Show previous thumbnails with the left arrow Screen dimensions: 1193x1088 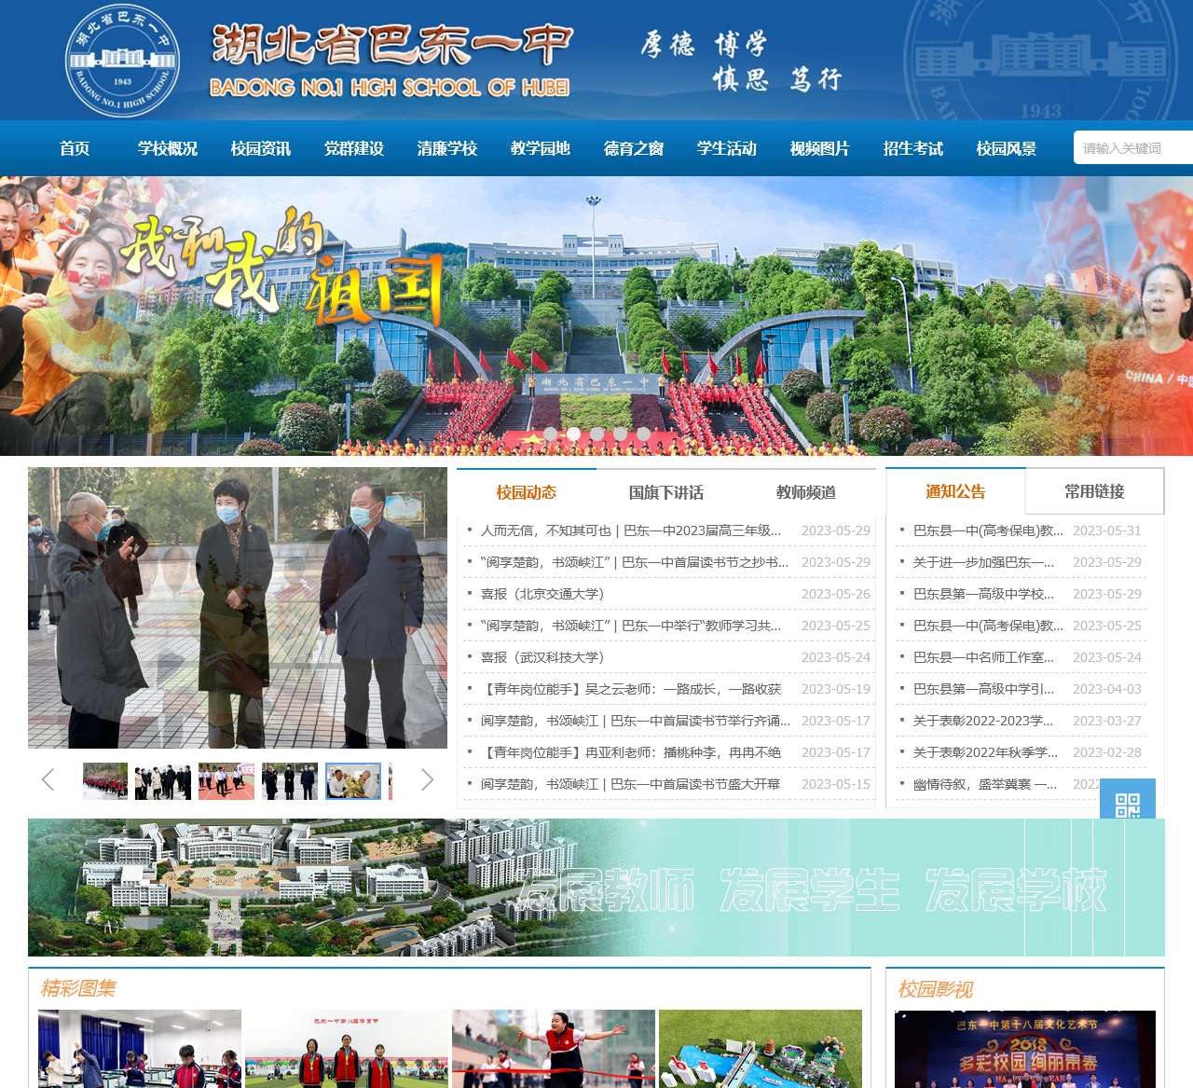click(48, 779)
